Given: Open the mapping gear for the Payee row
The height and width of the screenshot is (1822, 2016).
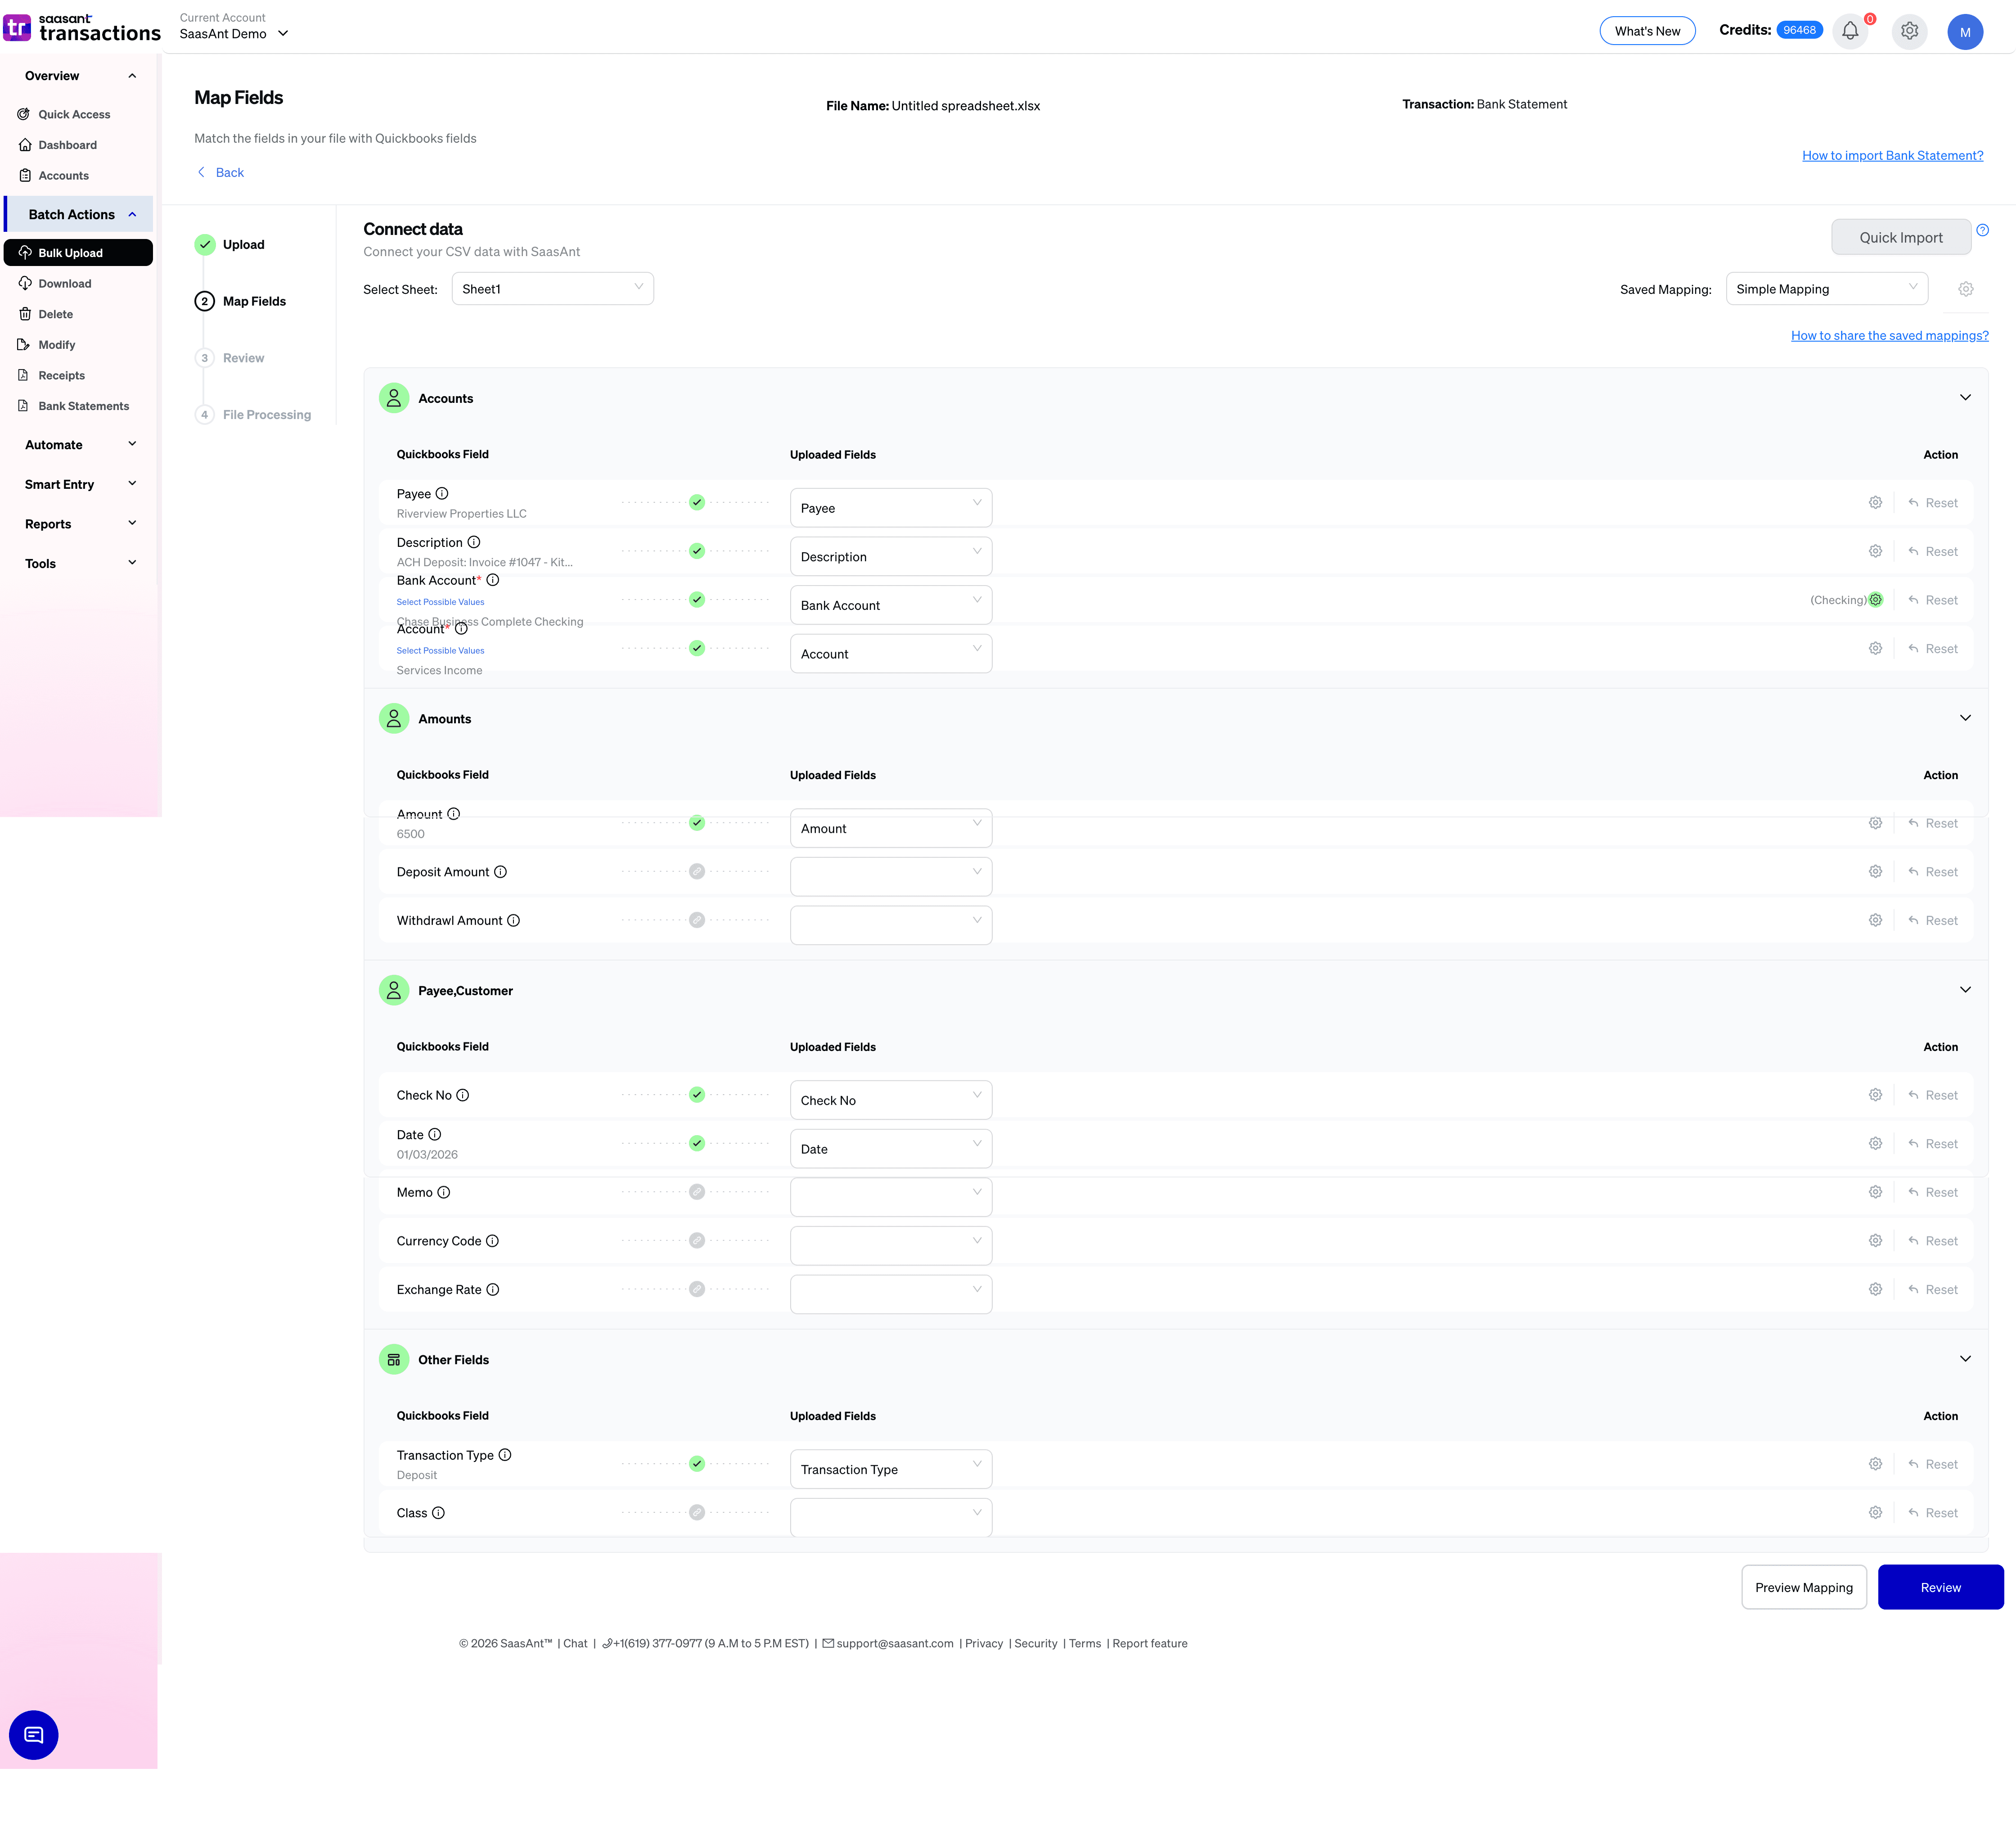Looking at the screenshot, I should [x=1875, y=502].
